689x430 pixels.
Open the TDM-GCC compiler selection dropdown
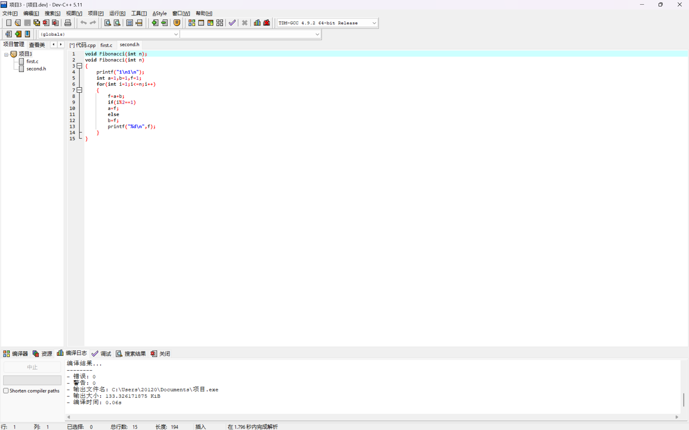(374, 23)
